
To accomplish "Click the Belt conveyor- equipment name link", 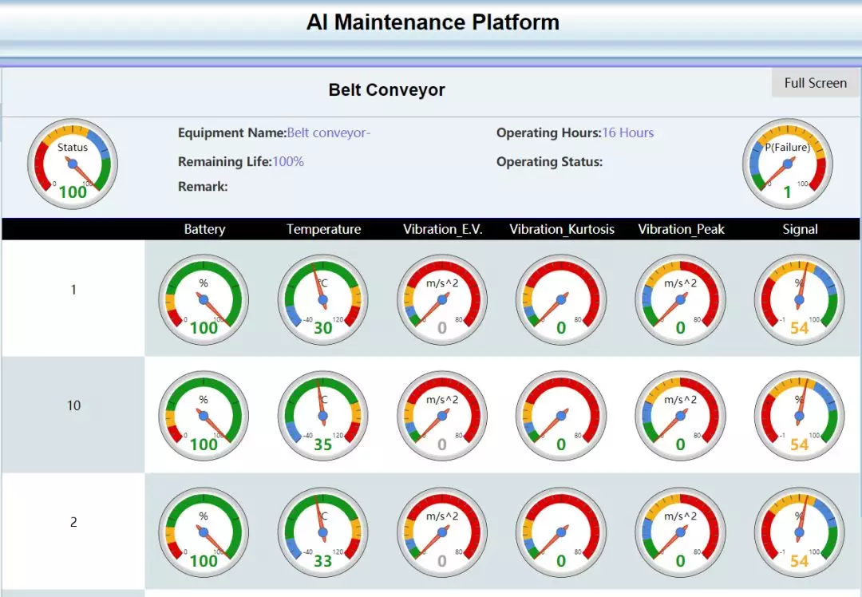I will tap(329, 132).
